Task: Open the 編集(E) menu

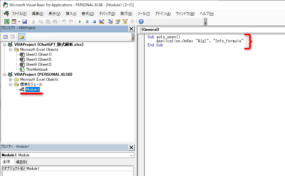Action: [x=37, y=14]
